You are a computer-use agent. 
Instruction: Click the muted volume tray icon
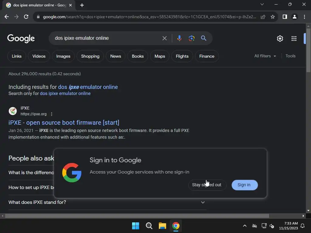point(272,226)
